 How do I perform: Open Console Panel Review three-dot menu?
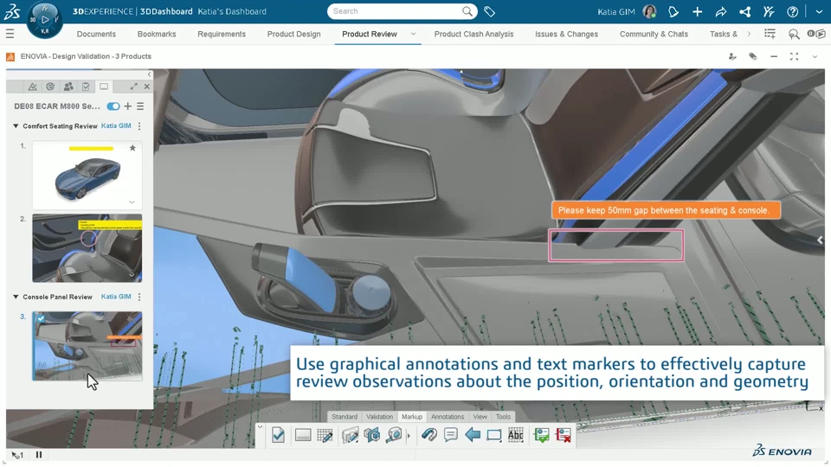(x=139, y=297)
